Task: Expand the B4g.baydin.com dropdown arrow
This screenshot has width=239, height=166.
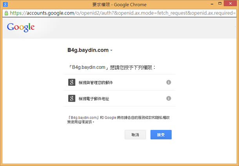Action: tap(111, 50)
